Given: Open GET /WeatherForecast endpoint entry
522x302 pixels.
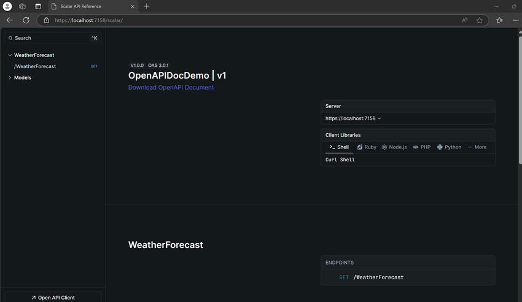Looking at the screenshot, I should 408,277.
